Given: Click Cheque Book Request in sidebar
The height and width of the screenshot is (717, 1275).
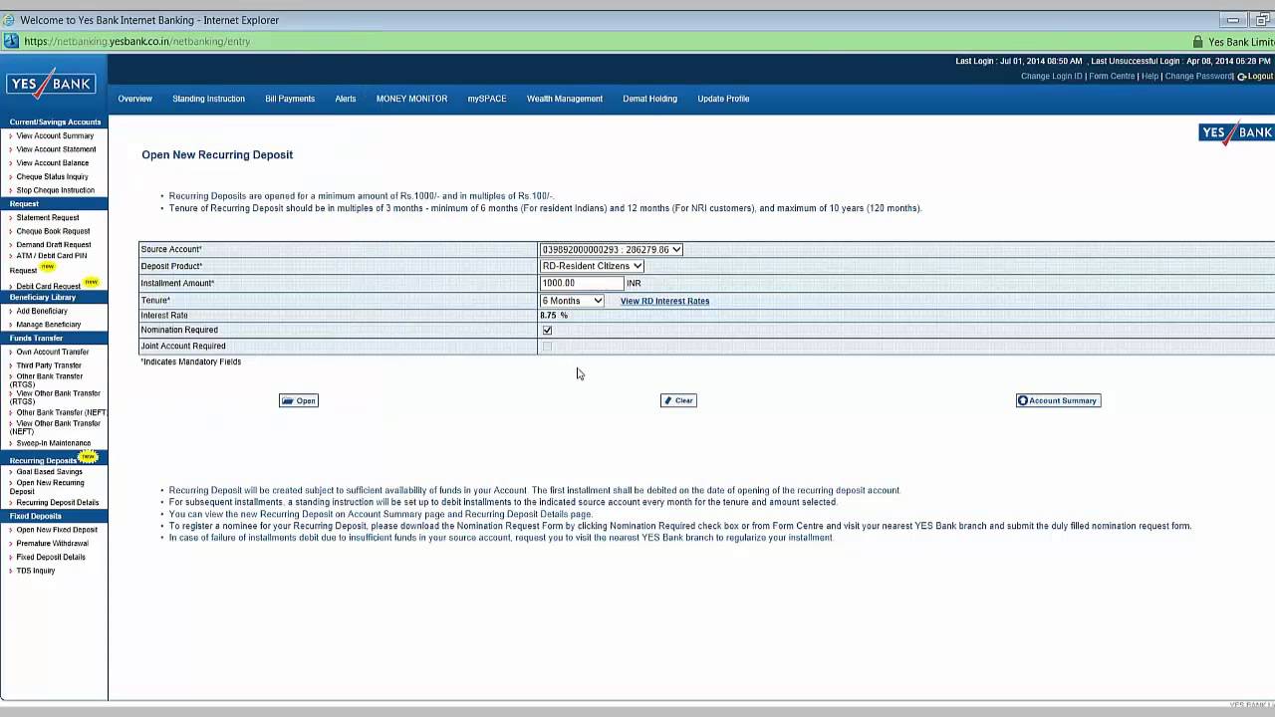Looking at the screenshot, I should coord(53,231).
